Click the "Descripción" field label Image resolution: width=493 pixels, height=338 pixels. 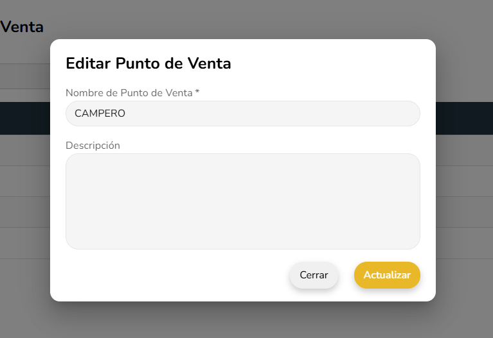(93, 146)
